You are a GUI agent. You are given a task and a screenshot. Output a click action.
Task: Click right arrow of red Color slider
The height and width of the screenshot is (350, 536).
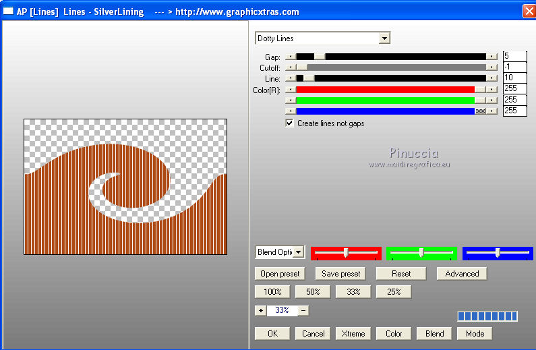click(492, 89)
